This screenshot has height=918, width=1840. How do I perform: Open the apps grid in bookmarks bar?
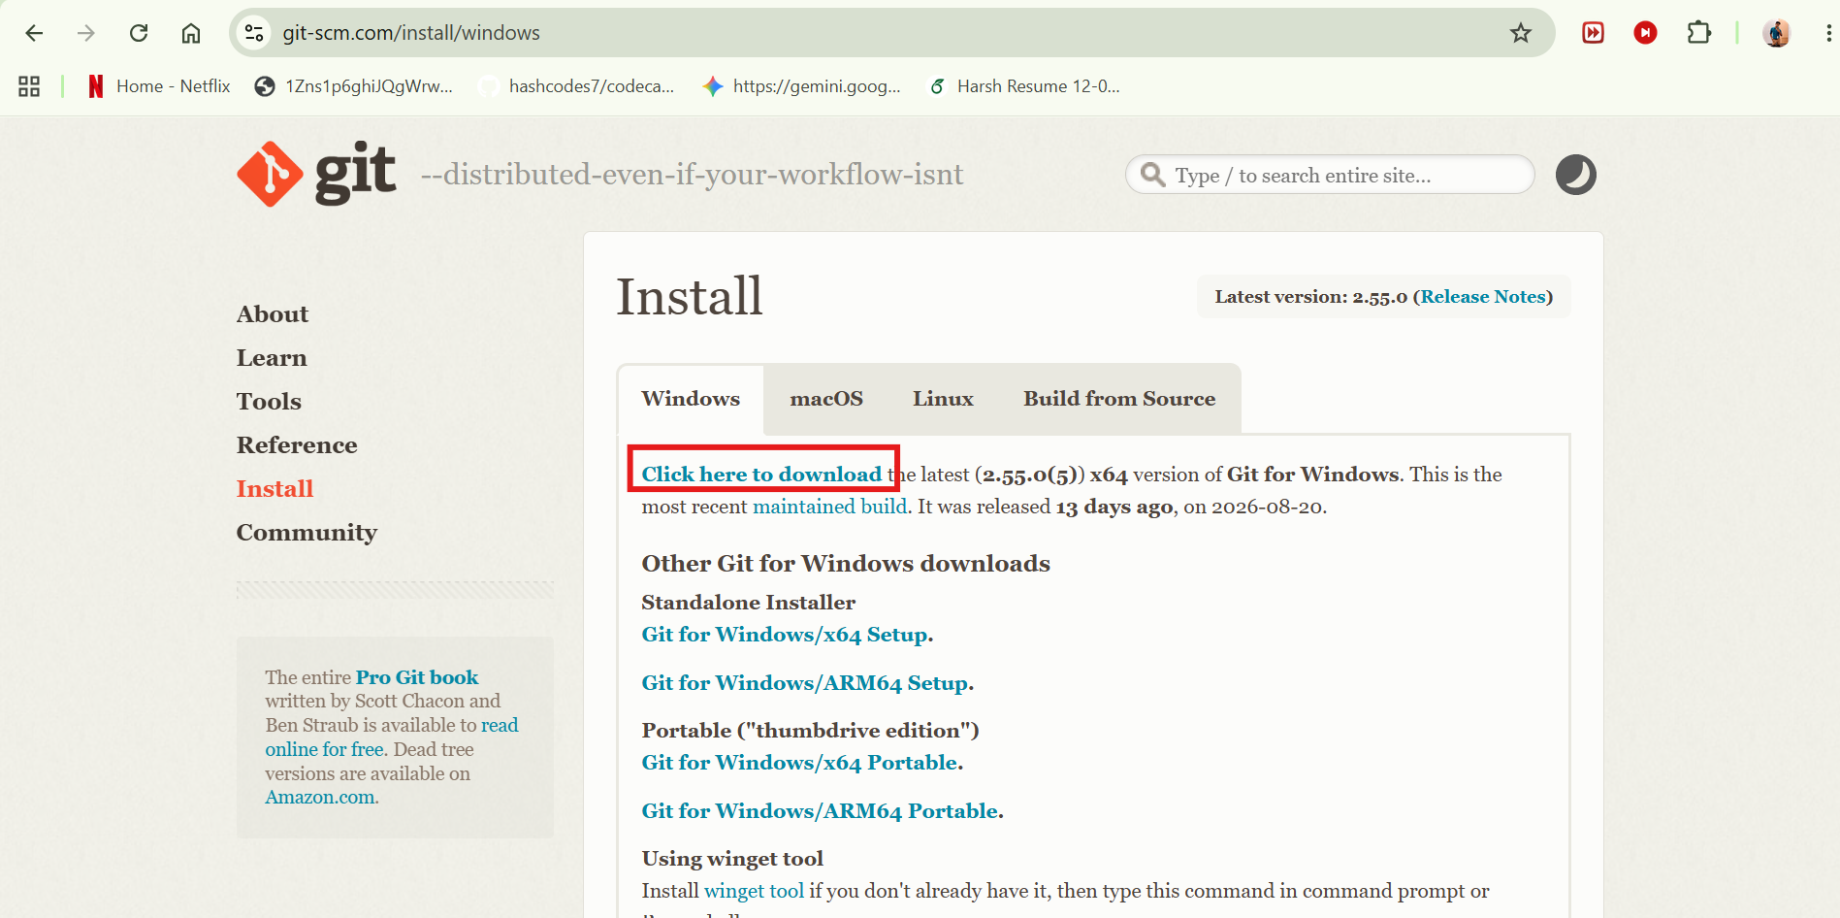29,86
